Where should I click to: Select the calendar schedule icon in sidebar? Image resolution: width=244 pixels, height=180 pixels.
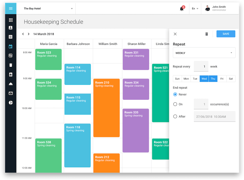coord(10,46)
